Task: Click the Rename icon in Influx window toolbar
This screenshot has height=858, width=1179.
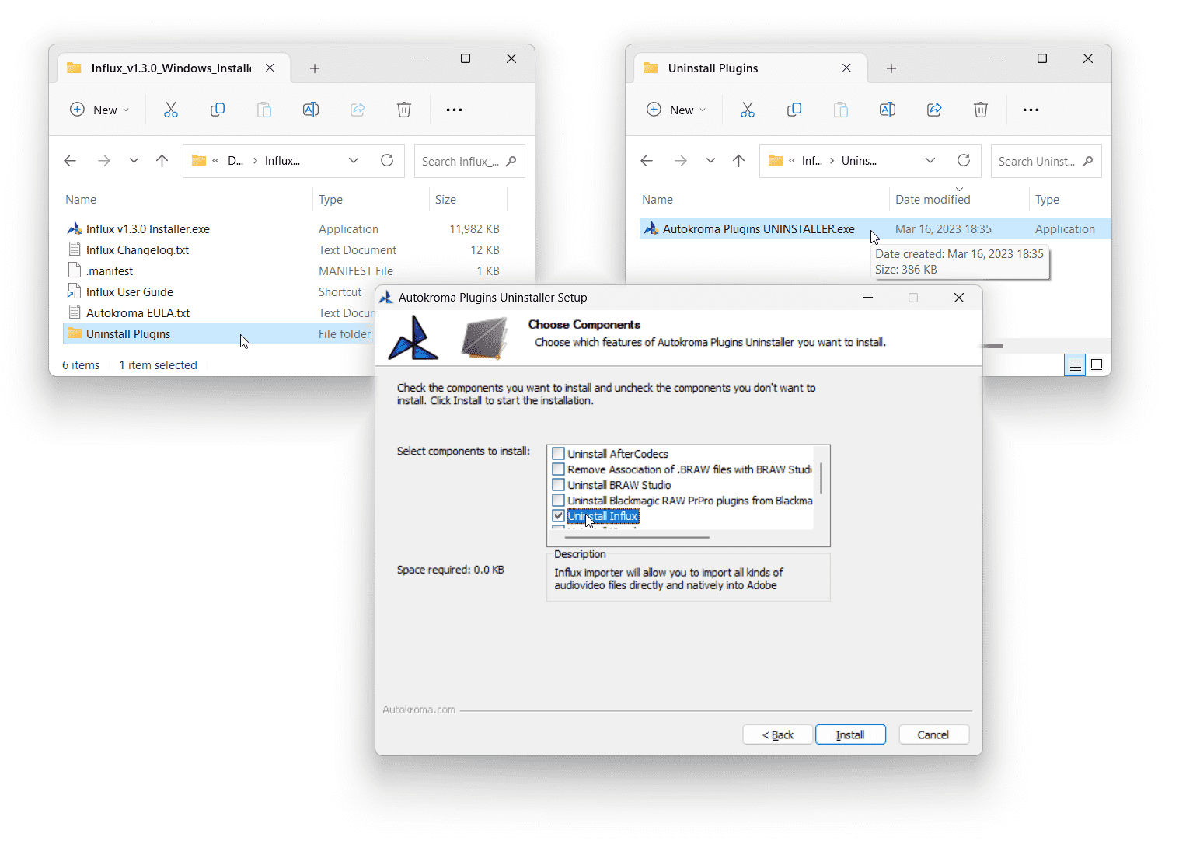Action: pos(311,110)
